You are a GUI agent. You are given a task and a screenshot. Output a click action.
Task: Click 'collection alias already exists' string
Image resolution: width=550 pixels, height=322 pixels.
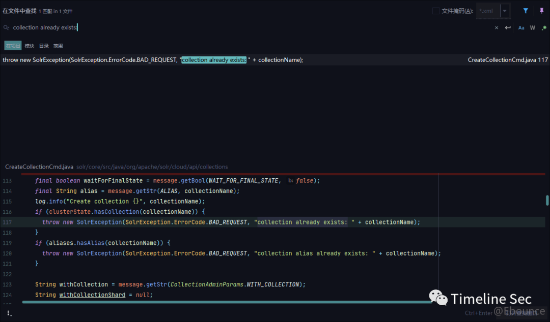[x=315, y=253]
